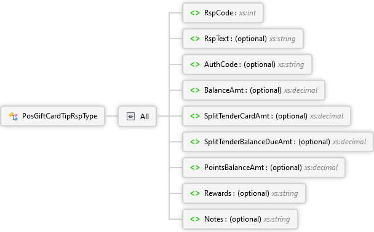Click the green element icon of SplitTenderCardAmt

coord(195,116)
